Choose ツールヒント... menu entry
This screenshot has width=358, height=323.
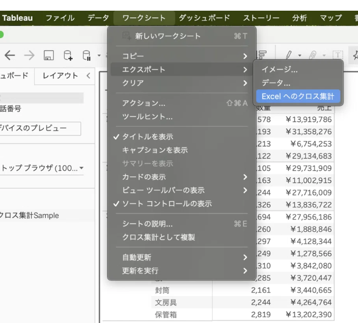coord(181,117)
